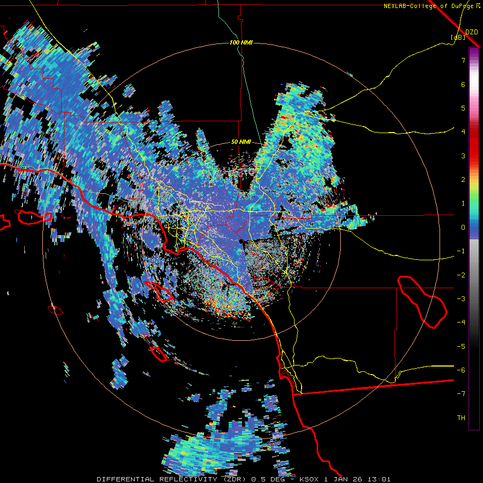Click the TH label on color scale

(461, 418)
